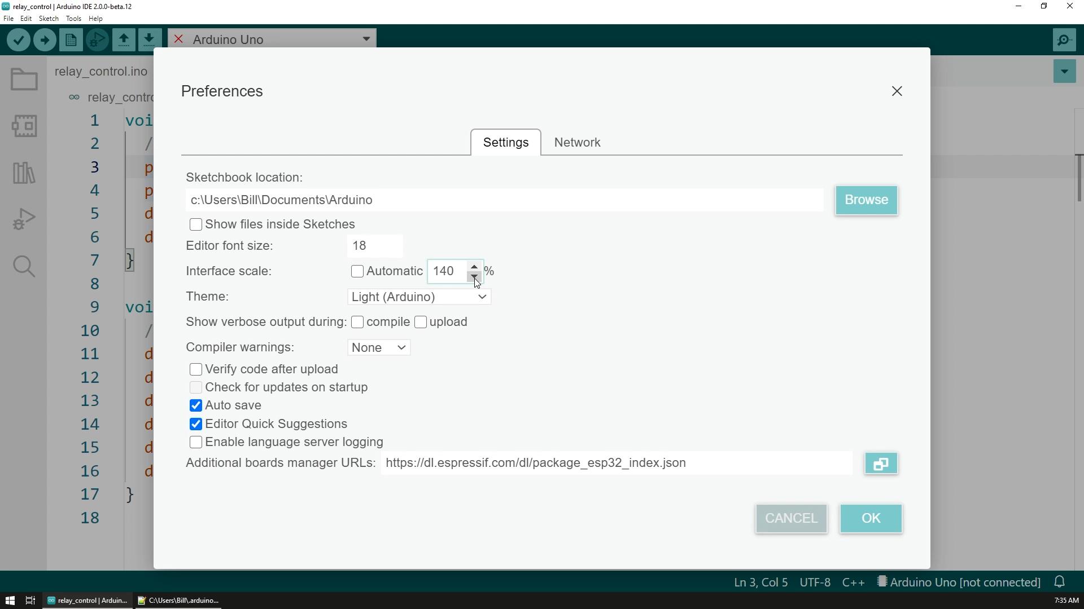Select the relay_control.ino editor tab
The width and height of the screenshot is (1084, 609).
101,72
